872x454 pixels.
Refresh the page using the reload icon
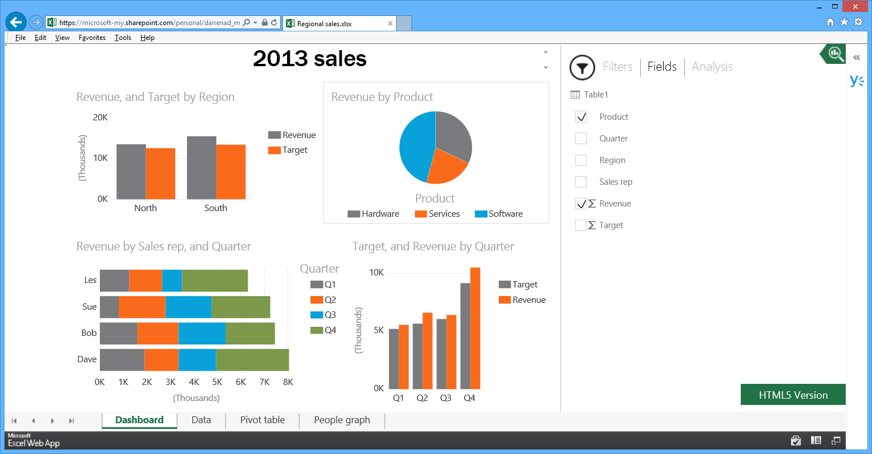[274, 23]
